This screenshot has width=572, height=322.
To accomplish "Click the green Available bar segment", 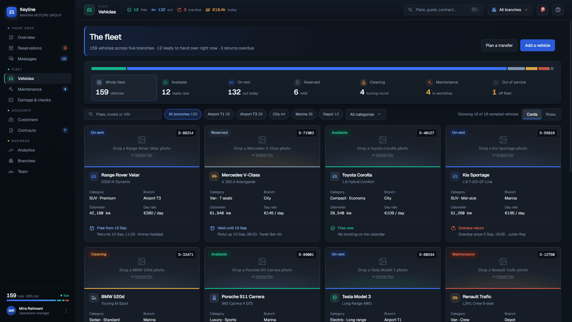I will click(x=109, y=69).
